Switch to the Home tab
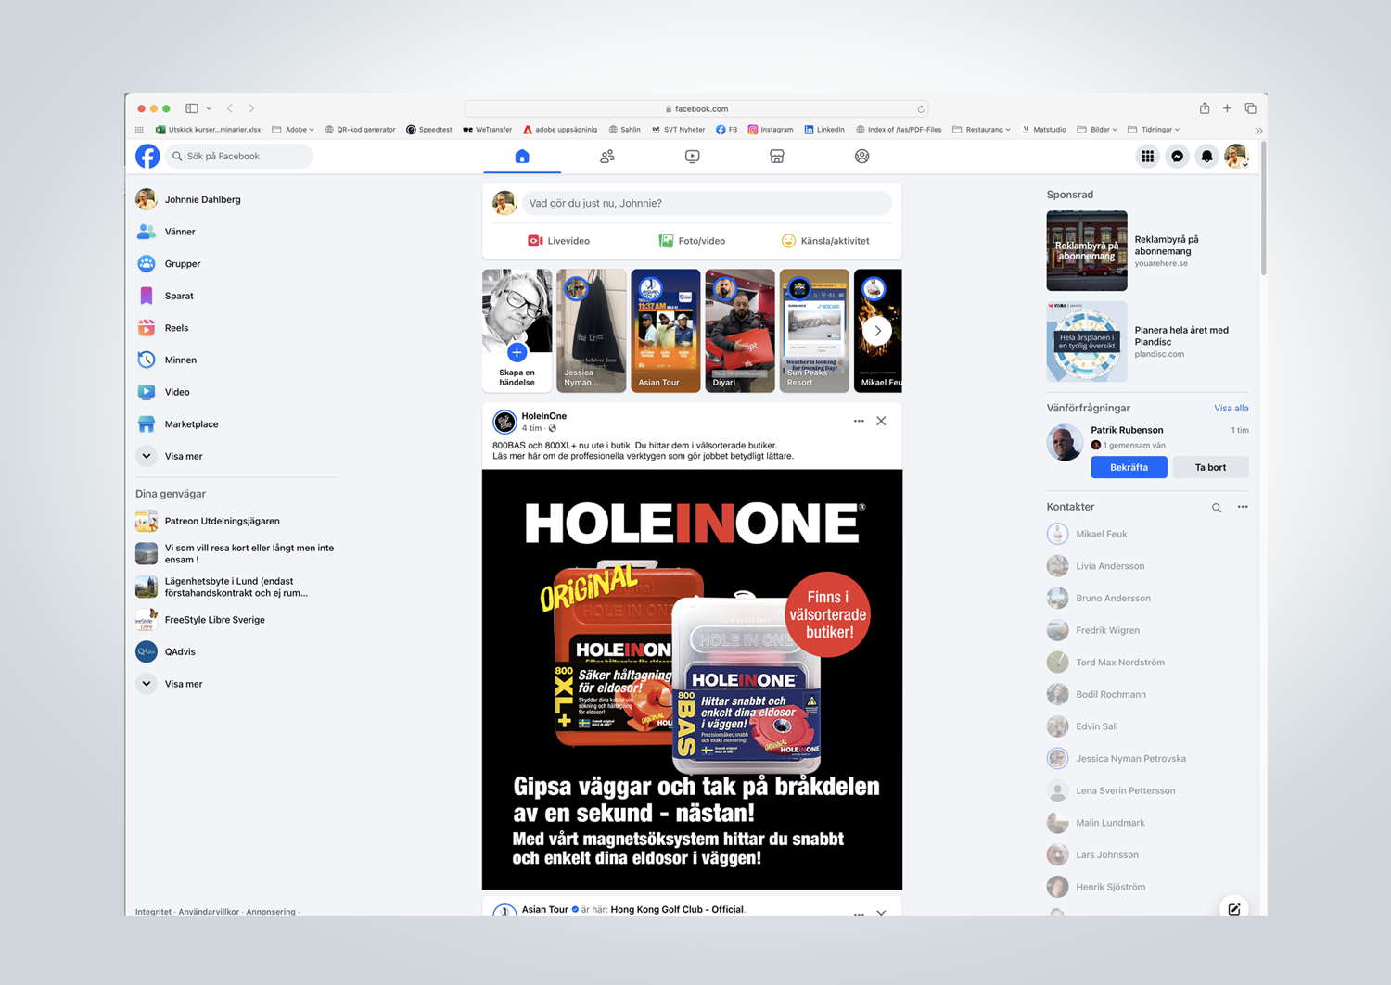1391x985 pixels. (x=522, y=156)
